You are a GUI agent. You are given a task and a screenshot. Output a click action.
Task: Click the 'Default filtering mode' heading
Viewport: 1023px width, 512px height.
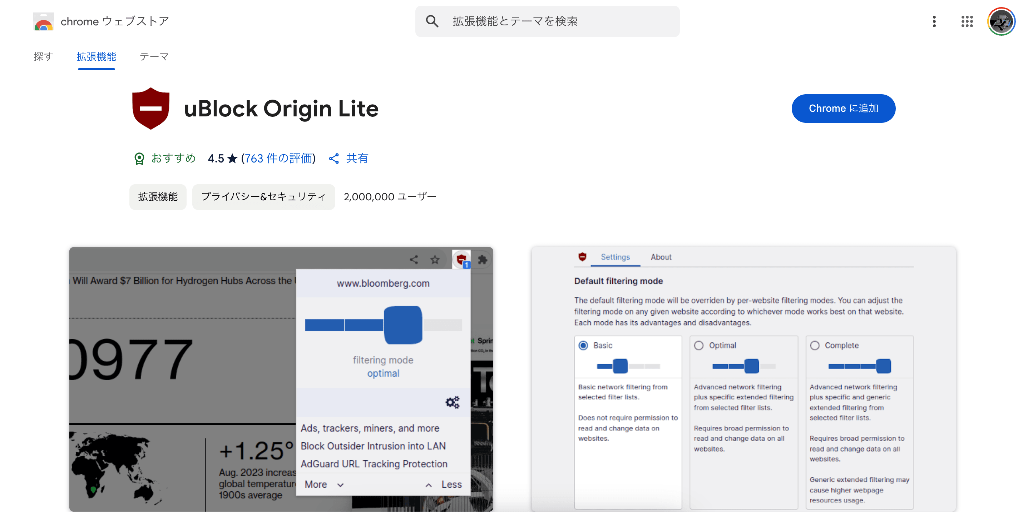pyautogui.click(x=618, y=281)
